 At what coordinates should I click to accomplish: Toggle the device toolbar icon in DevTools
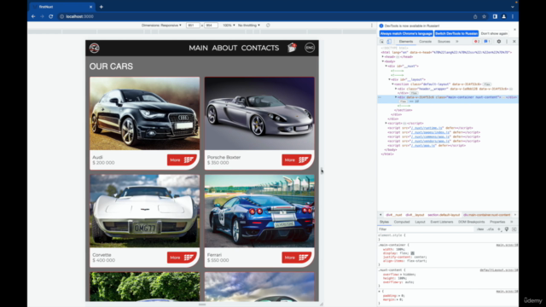tap(389, 42)
